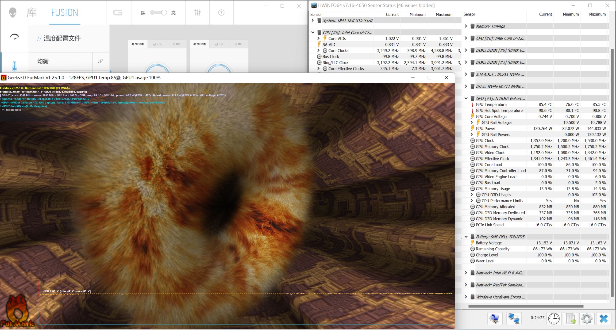This screenshot has height=330, width=616.
Task: Open HWiNFO gear settings button
Action: pos(587,318)
